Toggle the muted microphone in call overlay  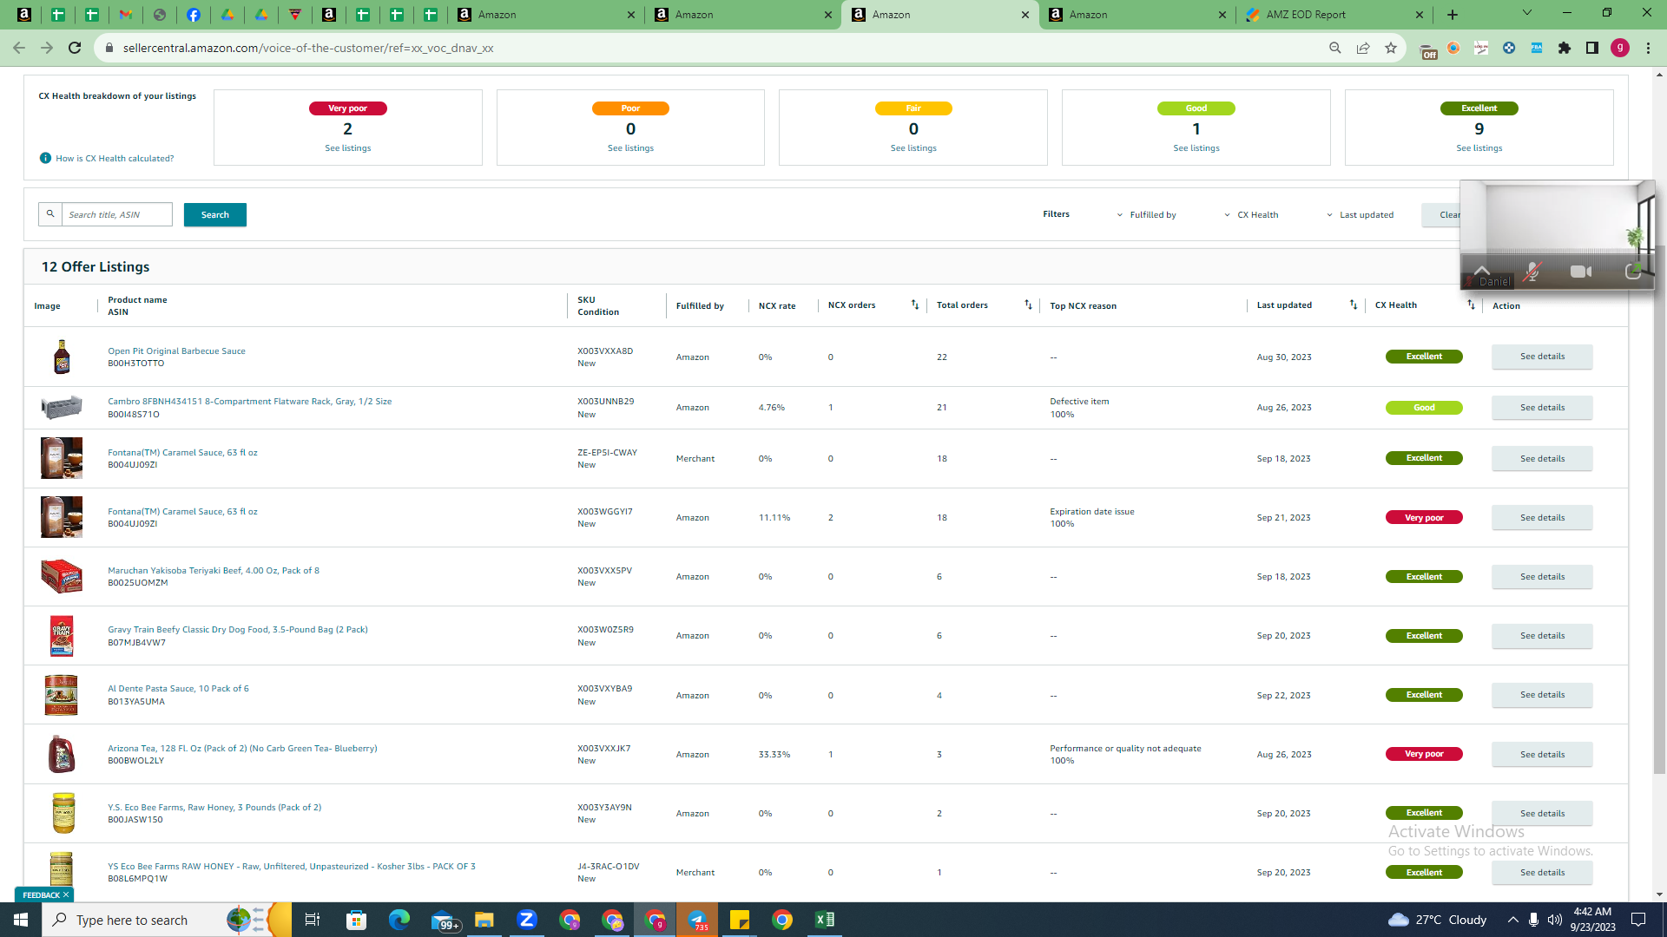click(1532, 272)
